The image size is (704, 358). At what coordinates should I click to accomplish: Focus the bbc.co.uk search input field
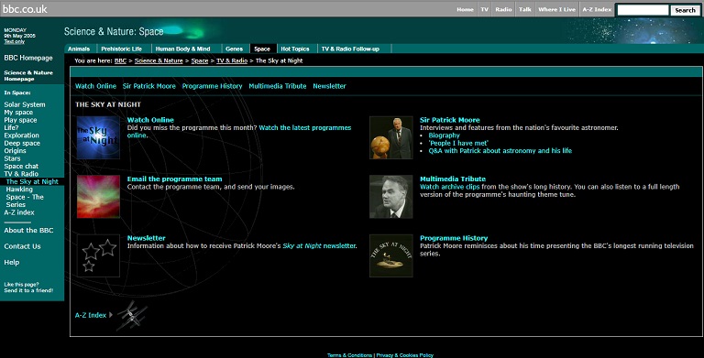(x=643, y=10)
